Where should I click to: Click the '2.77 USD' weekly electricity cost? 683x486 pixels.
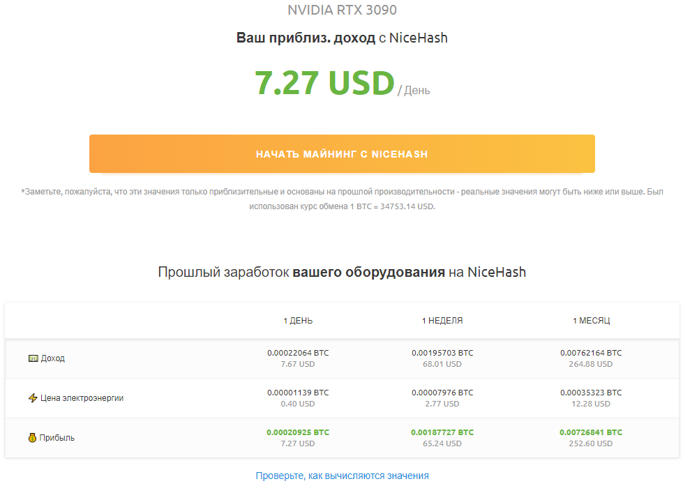(442, 404)
